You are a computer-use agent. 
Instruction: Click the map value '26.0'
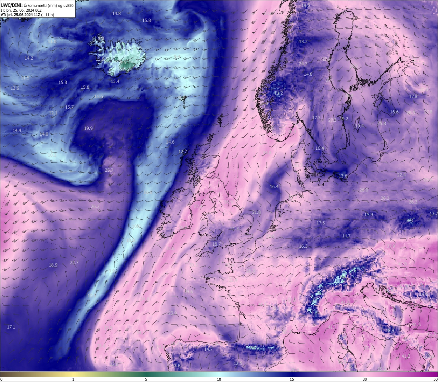364,190
